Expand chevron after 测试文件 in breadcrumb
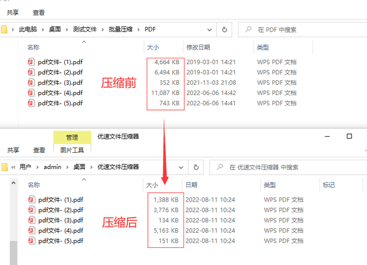The height and width of the screenshot is (265, 367). coord(103,30)
